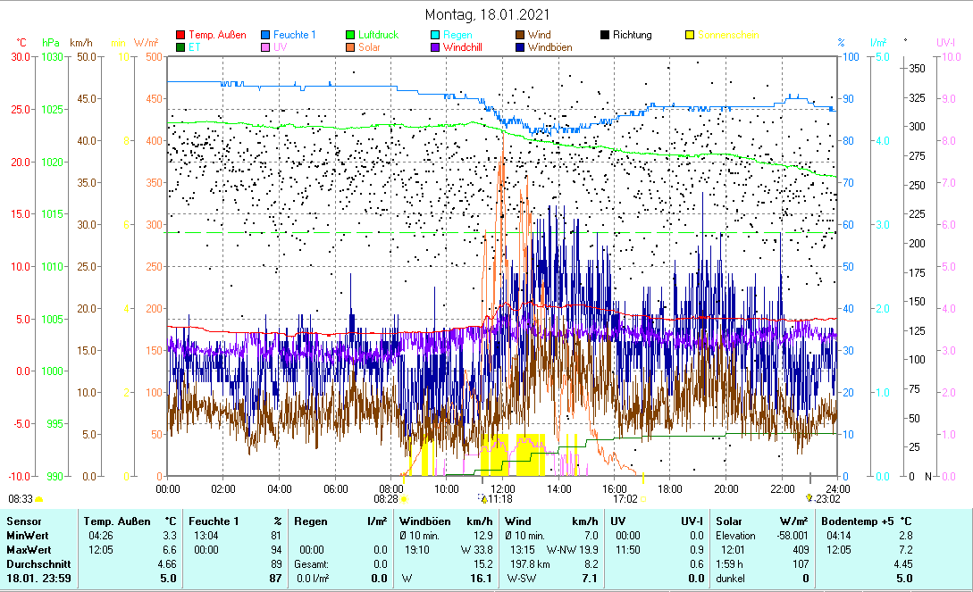Click the purple Windchill legend square

click(x=436, y=48)
